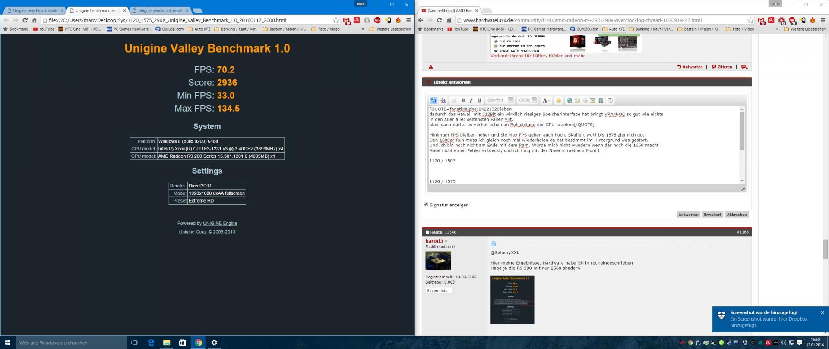The height and width of the screenshot is (349, 829).
Task: Click inside the reply text area
Action: click(x=584, y=145)
